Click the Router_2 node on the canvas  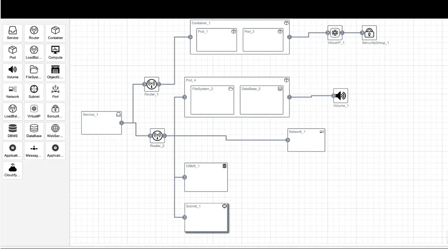point(157,136)
